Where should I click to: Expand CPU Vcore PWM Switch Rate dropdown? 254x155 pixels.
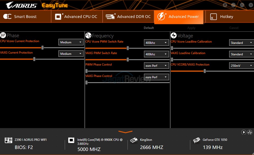tap(156, 43)
